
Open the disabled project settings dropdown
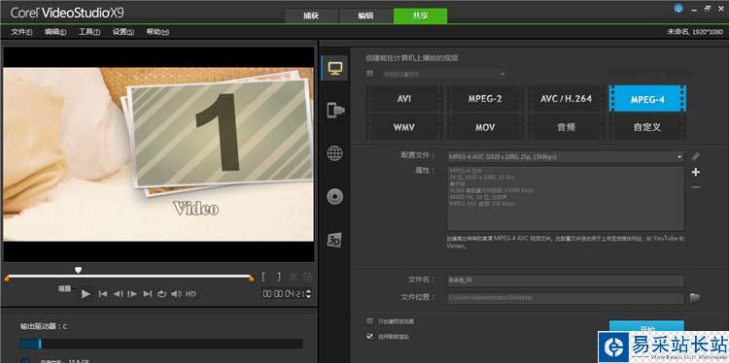coord(443,74)
